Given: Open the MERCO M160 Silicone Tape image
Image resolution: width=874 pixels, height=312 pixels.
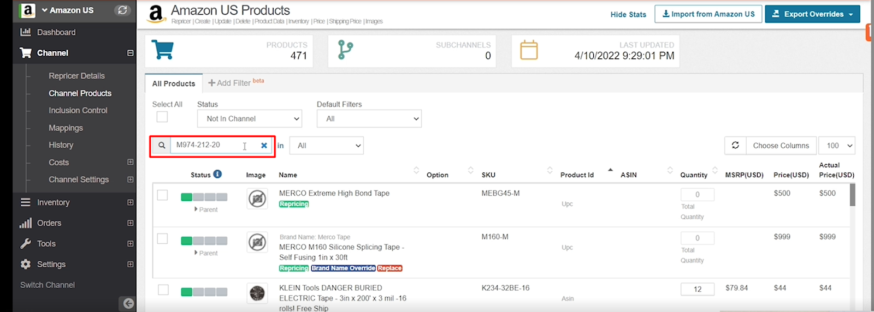Looking at the screenshot, I should pyautogui.click(x=257, y=242).
